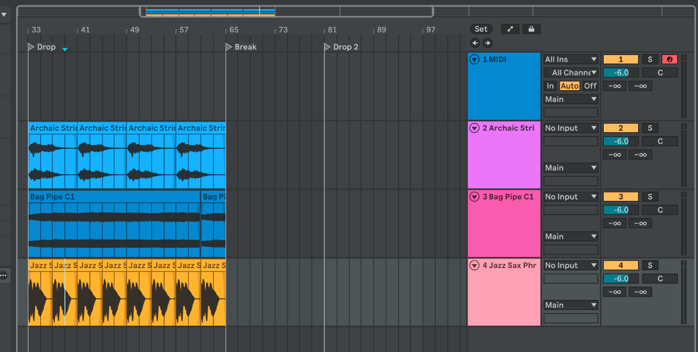This screenshot has width=698, height=352.
Task: Deactivate track 3 with its activator button
Action: [x=621, y=197]
